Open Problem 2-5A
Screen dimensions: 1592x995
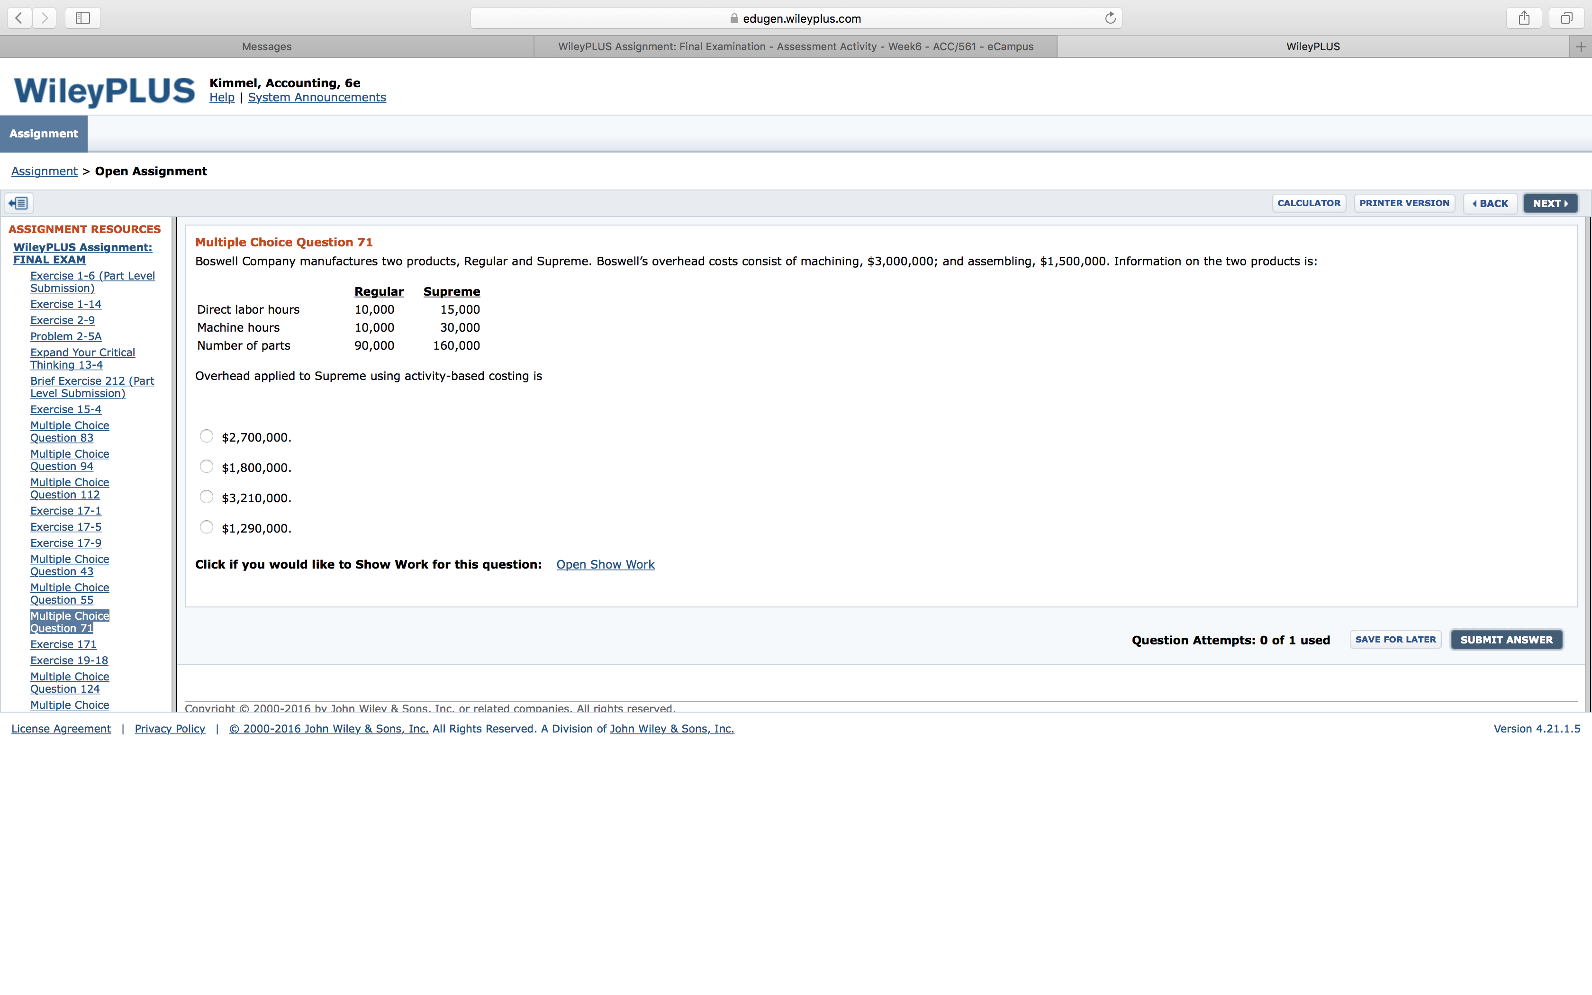coord(66,336)
